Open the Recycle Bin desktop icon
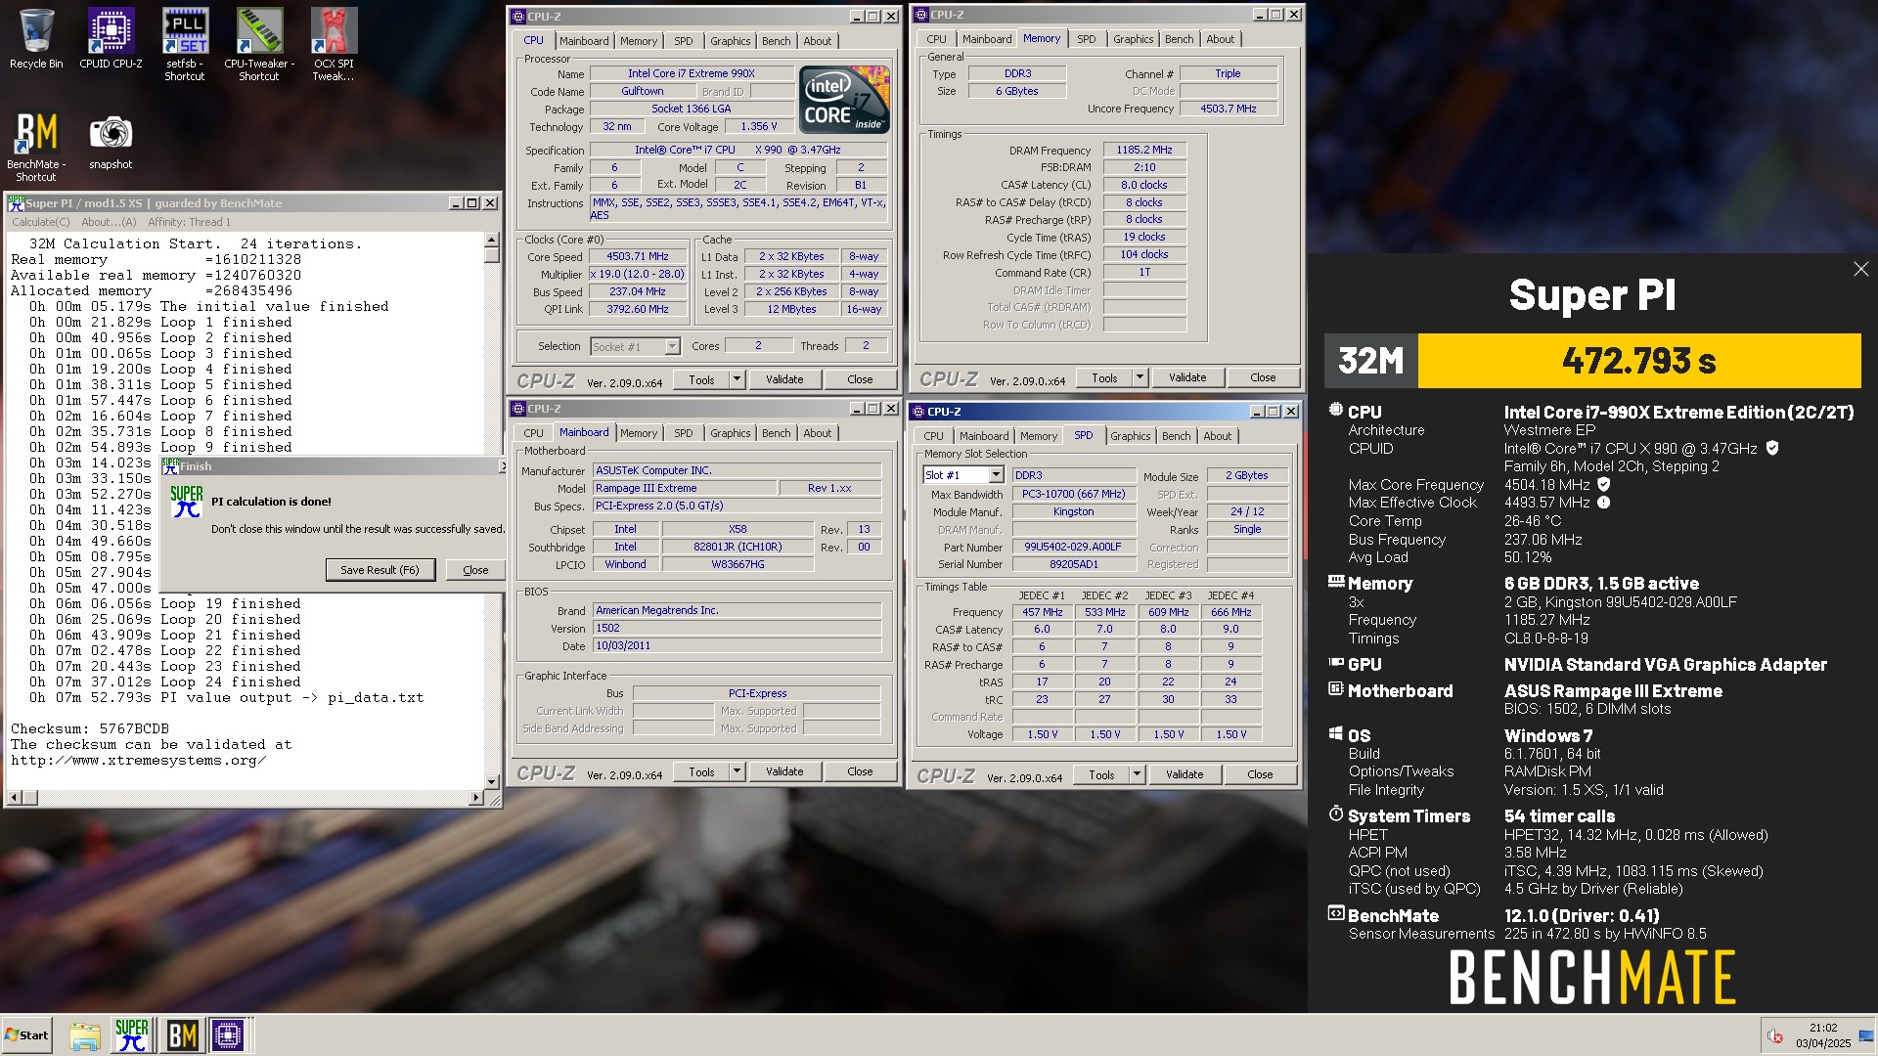Viewport: 1878px width, 1056px height. (x=36, y=39)
